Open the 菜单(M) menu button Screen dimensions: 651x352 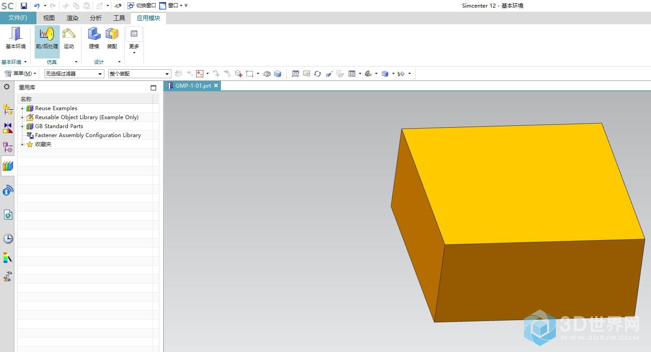(20, 74)
